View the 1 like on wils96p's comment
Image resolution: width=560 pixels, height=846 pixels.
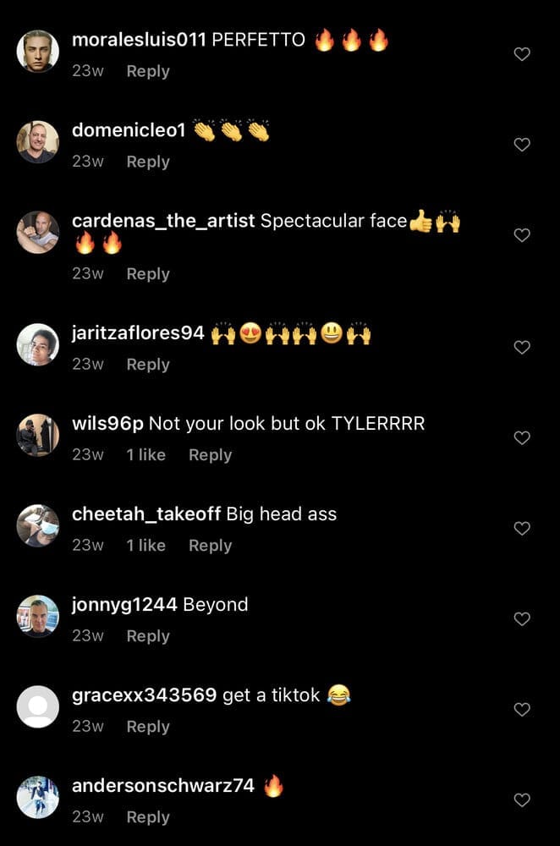pyautogui.click(x=145, y=455)
